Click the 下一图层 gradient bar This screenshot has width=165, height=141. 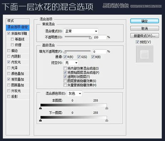pyautogui.click(x=74, y=117)
